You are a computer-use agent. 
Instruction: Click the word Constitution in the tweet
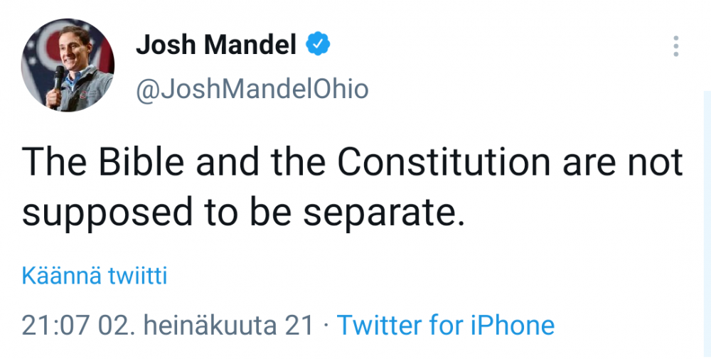(444, 164)
